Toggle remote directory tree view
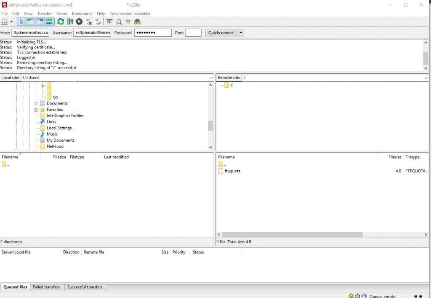 coord(40,22)
